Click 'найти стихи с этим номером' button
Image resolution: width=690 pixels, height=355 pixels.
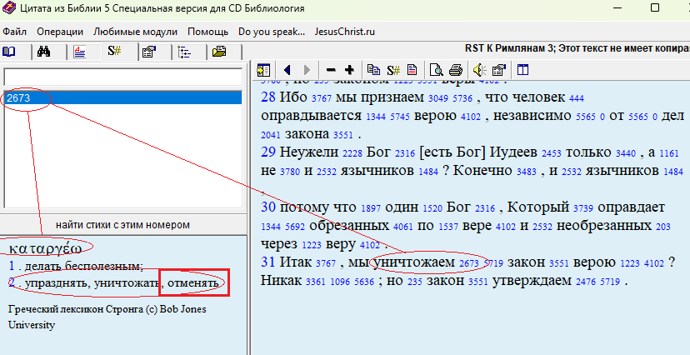coord(122,225)
